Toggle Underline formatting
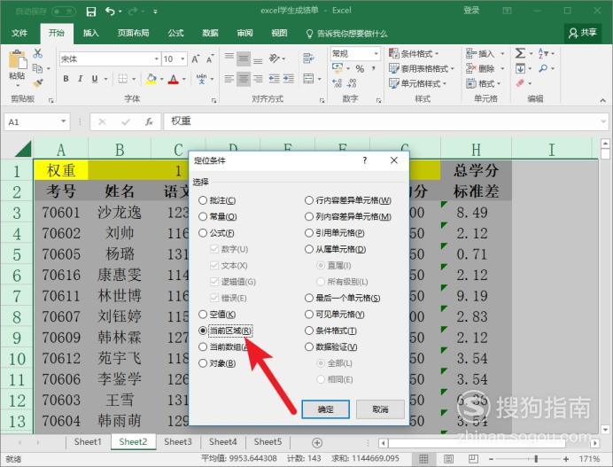The image size is (613, 467). [95, 79]
